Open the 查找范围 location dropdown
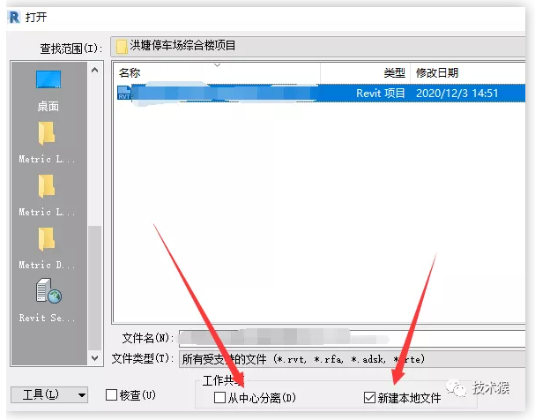 point(317,47)
